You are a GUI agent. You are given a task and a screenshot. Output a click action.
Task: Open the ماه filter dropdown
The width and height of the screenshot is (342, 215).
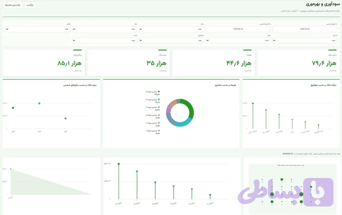pyautogui.click(x=105, y=29)
